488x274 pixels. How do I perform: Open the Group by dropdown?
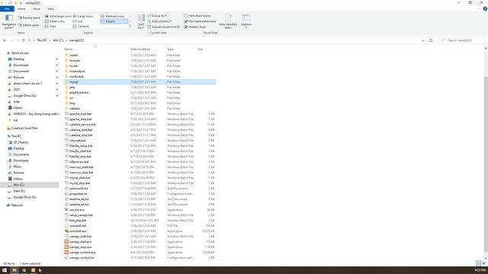[x=157, y=16]
